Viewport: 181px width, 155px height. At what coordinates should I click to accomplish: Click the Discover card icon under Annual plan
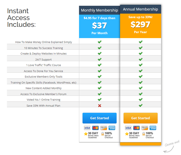pyautogui.click(x=145, y=128)
